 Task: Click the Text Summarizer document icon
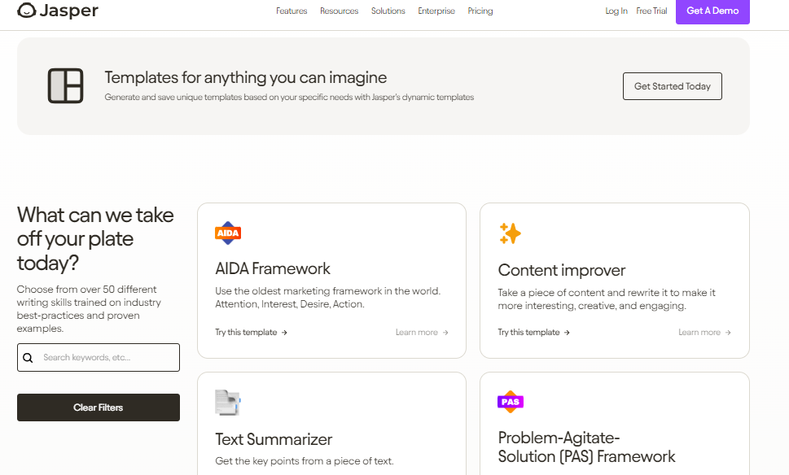[228, 403]
